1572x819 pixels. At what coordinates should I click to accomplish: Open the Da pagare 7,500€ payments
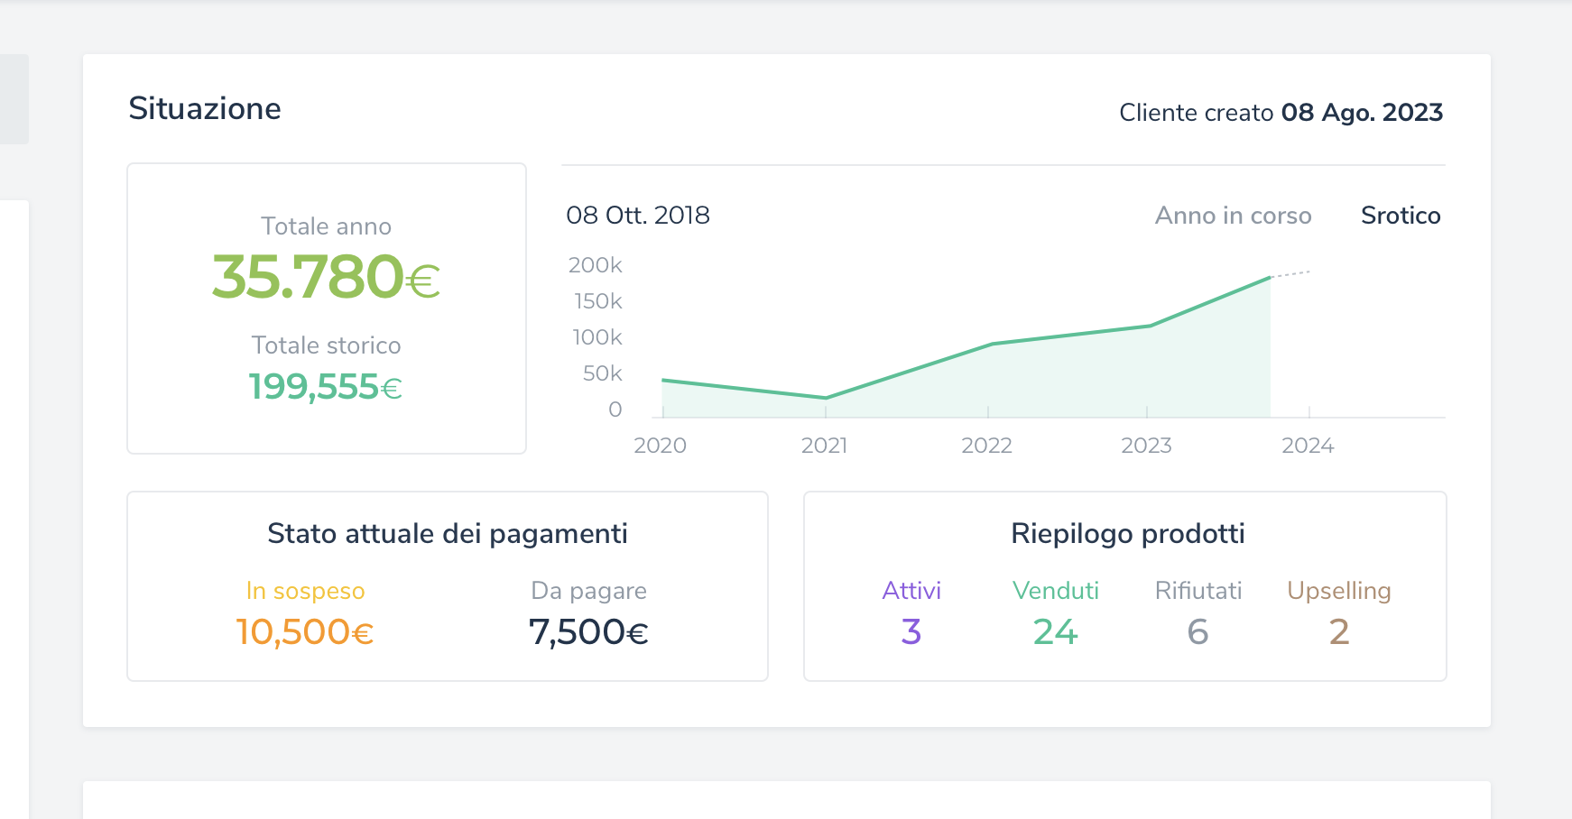tap(588, 631)
